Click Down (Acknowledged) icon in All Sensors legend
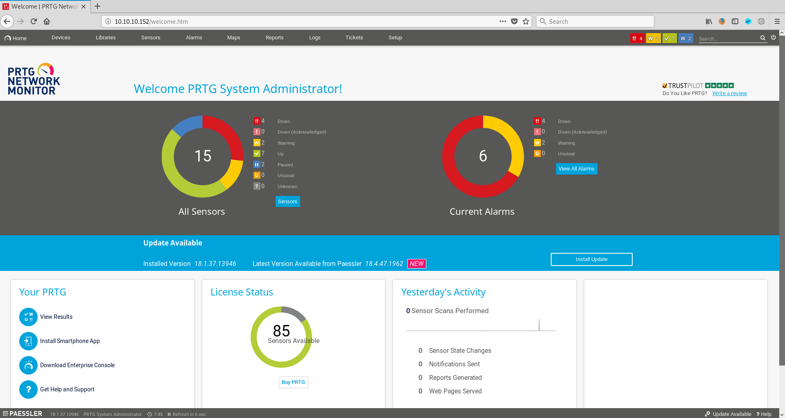Screen dimensions: 785x418 pos(257,132)
